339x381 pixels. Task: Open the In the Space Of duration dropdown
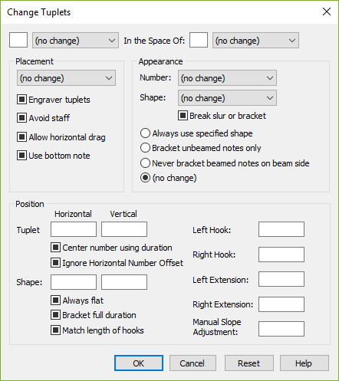tap(255, 41)
